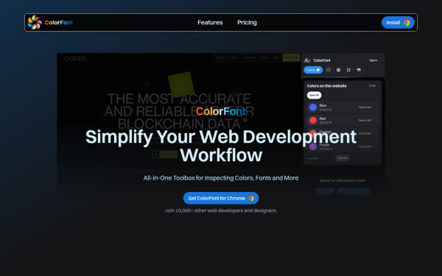442x276 pixels.
Task: Click the 'All-in-One Toolbox for Inspecting Colors' subtitle
Action: pyautogui.click(x=221, y=178)
